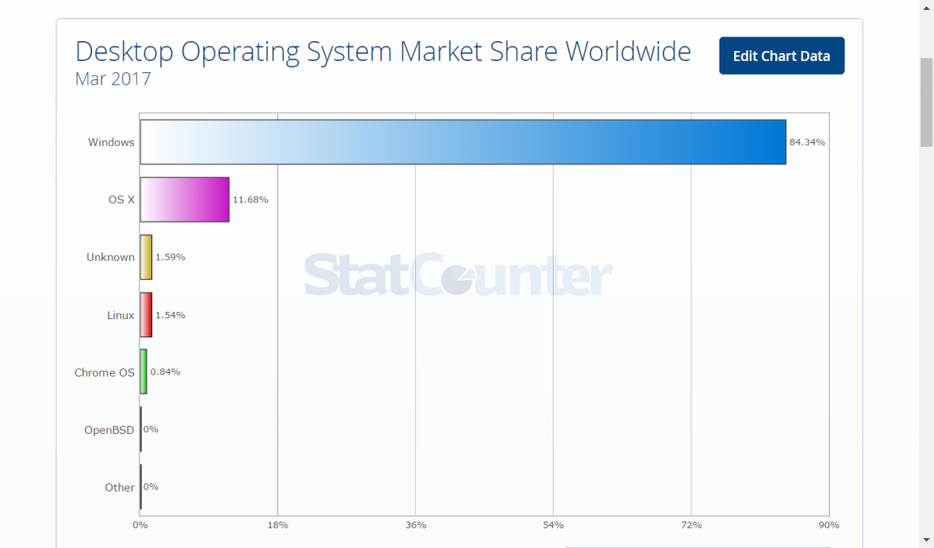Click the scrollbar up arrow
This screenshot has height=548, width=934.
(926, 7)
